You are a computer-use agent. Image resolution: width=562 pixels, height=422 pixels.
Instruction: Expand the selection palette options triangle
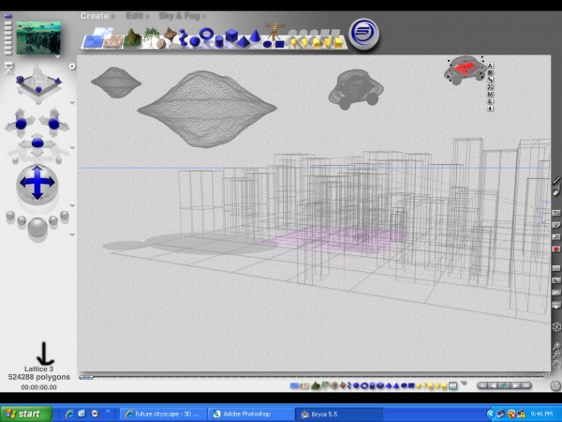[464, 384]
